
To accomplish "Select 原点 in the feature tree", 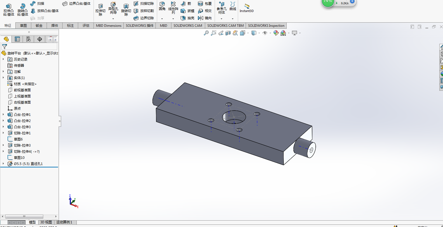I will [17, 108].
